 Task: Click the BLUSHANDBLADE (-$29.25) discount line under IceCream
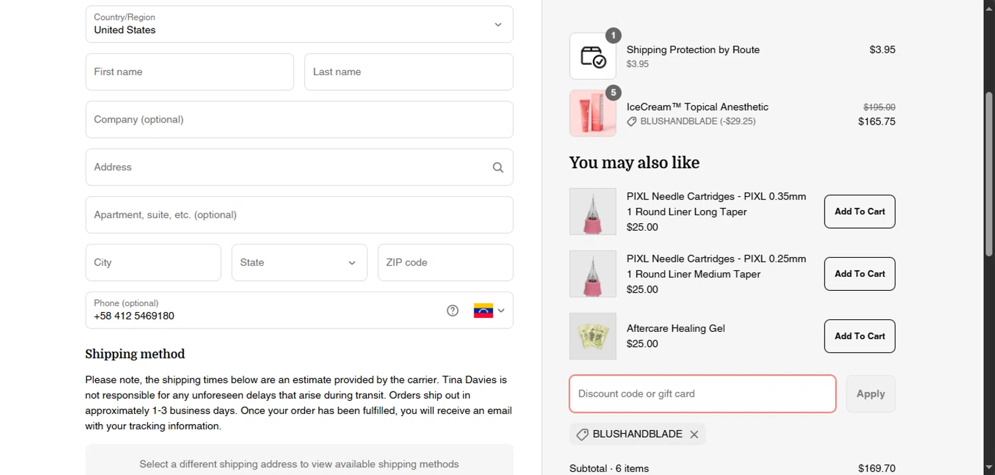click(691, 121)
